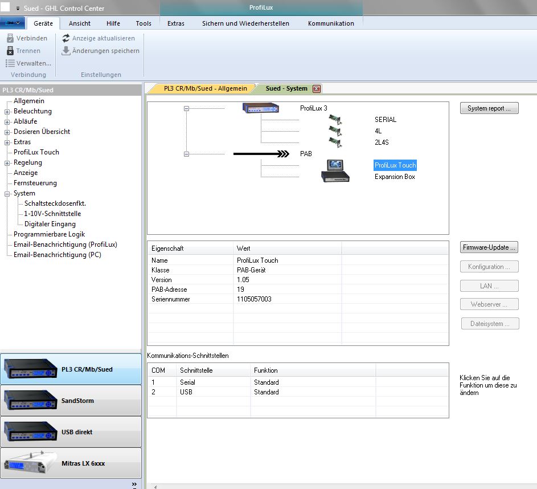Expand the Beleuchtung tree node

(7, 112)
